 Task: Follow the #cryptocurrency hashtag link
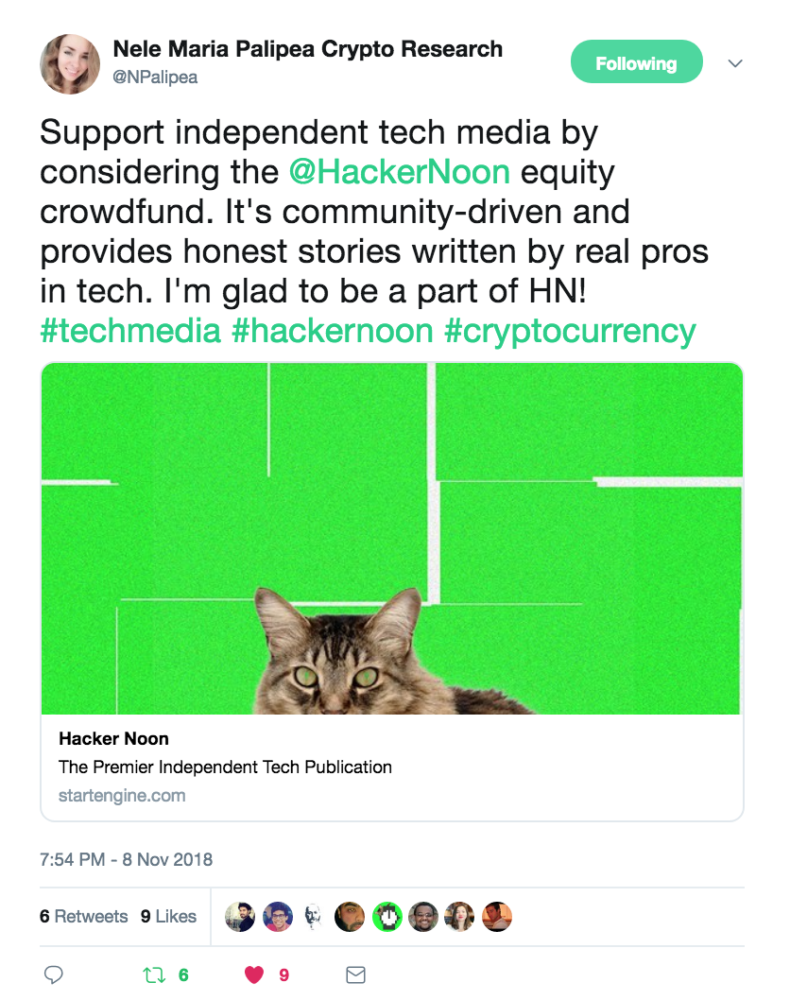565,331
